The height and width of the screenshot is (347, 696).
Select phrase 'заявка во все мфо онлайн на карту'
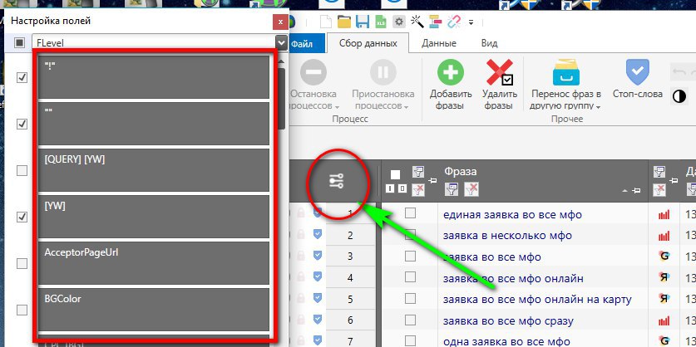point(537,300)
